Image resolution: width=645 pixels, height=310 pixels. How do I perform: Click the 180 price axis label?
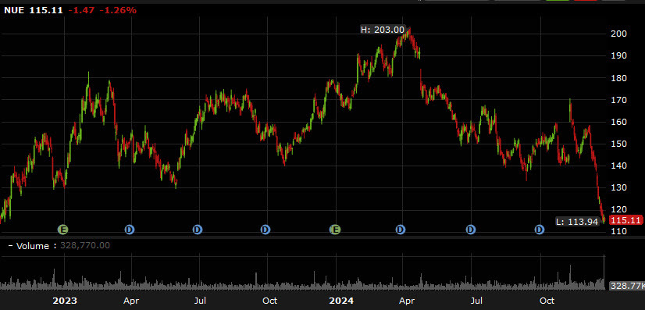click(x=618, y=78)
